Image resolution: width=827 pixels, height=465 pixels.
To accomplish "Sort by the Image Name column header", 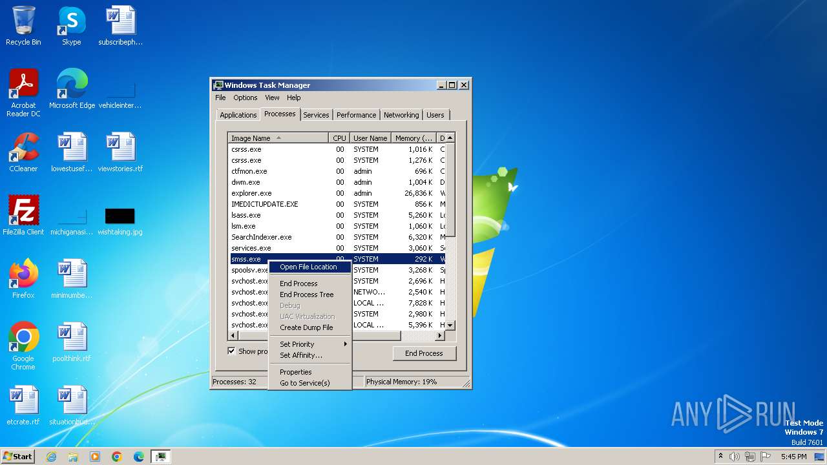I will pos(278,138).
